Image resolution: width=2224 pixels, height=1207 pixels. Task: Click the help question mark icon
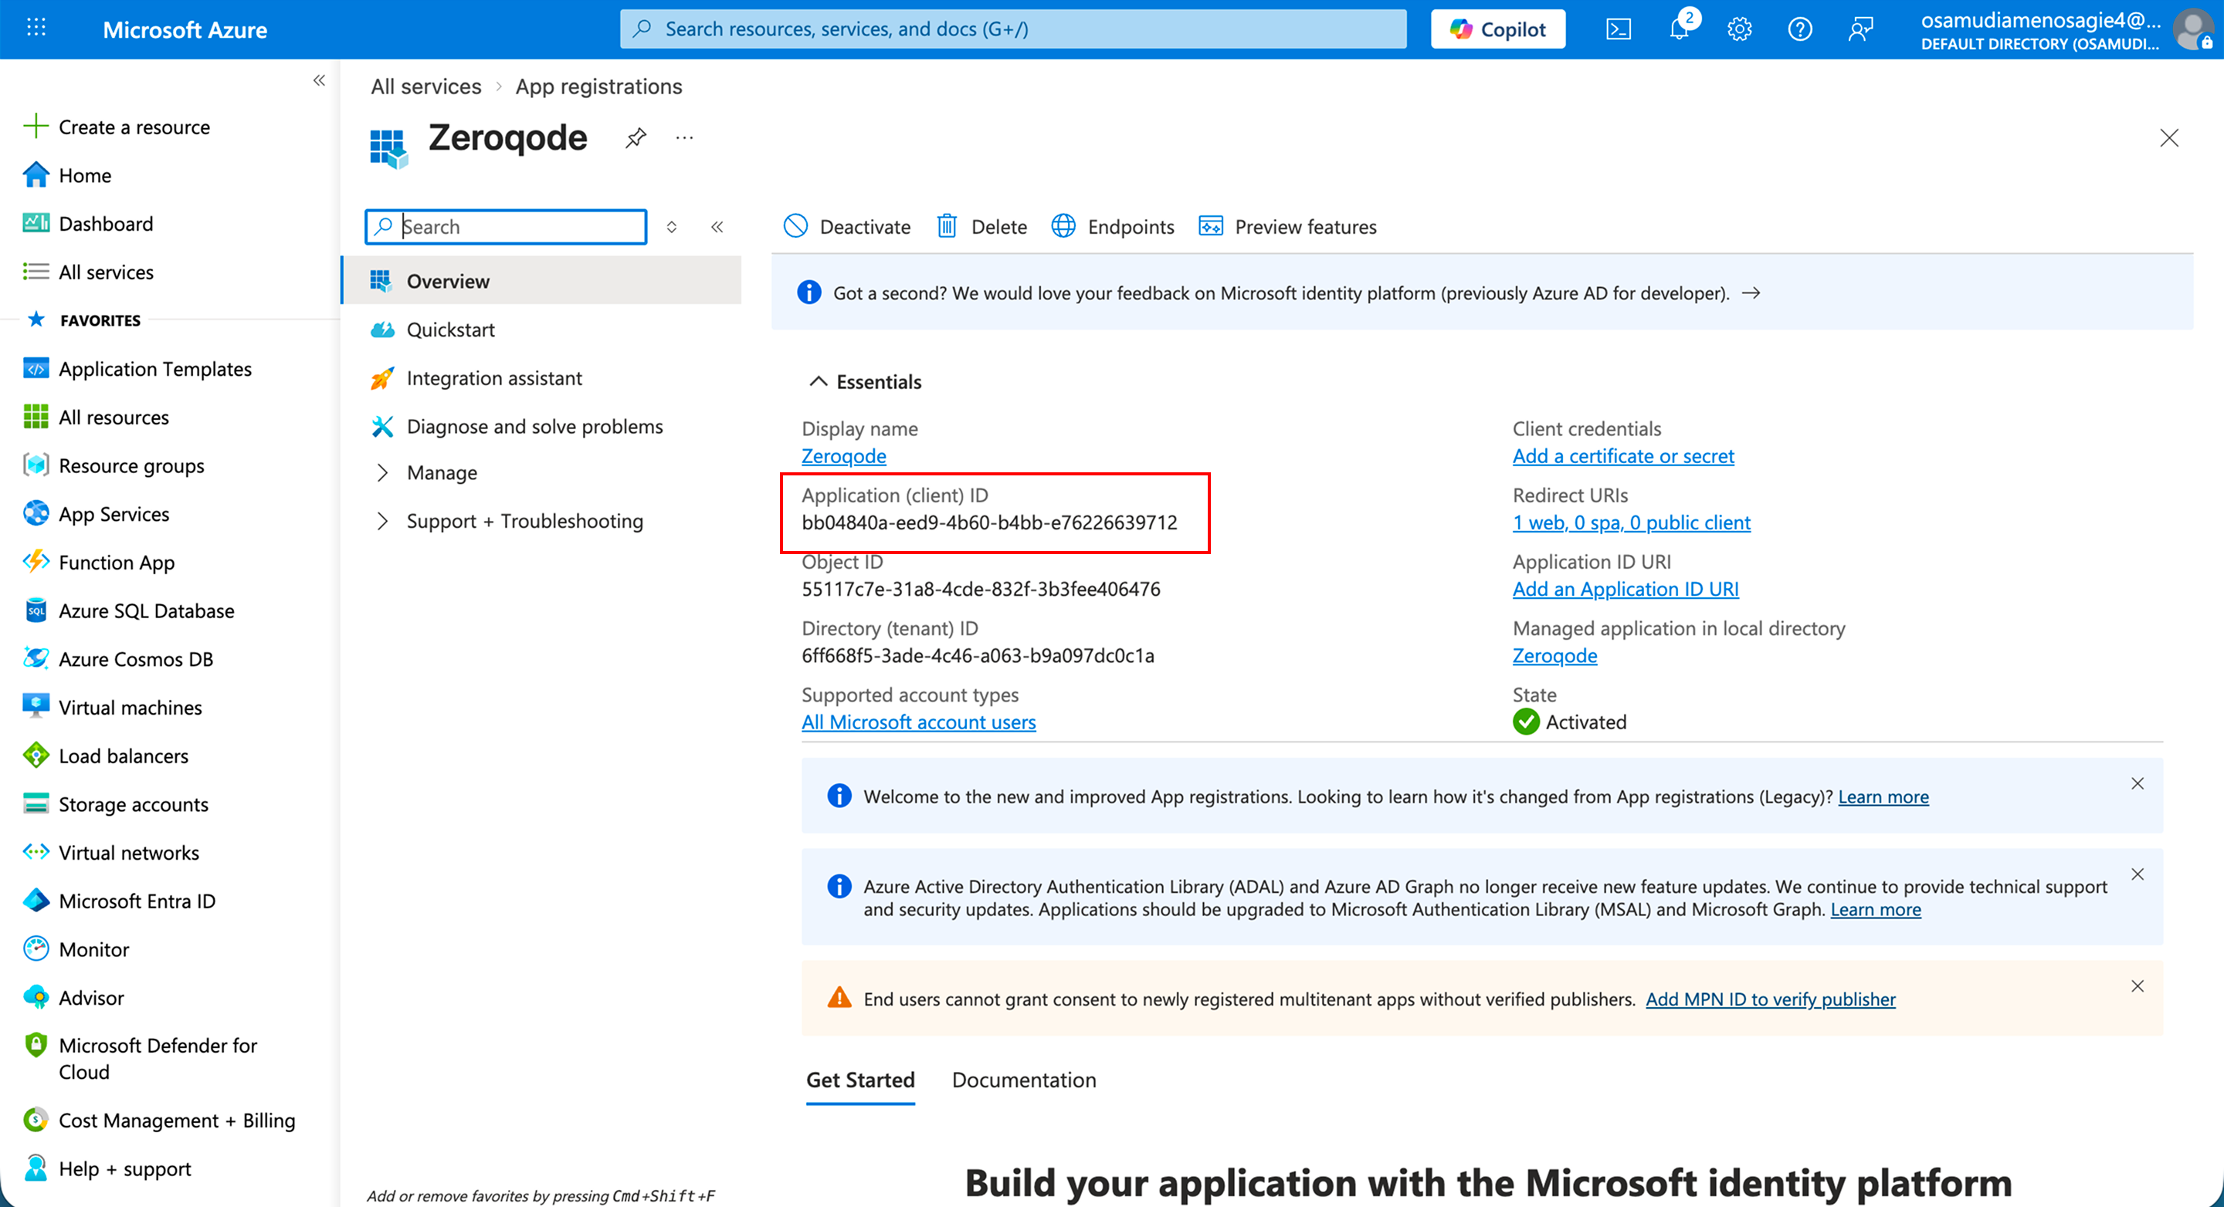(1799, 29)
